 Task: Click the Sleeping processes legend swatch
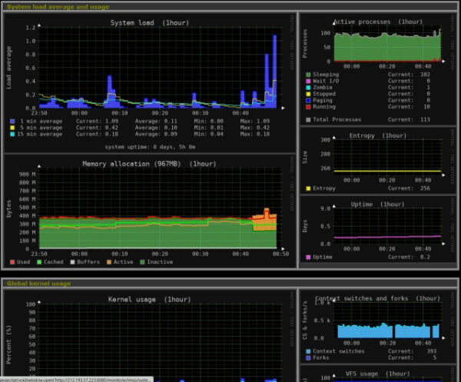309,75
